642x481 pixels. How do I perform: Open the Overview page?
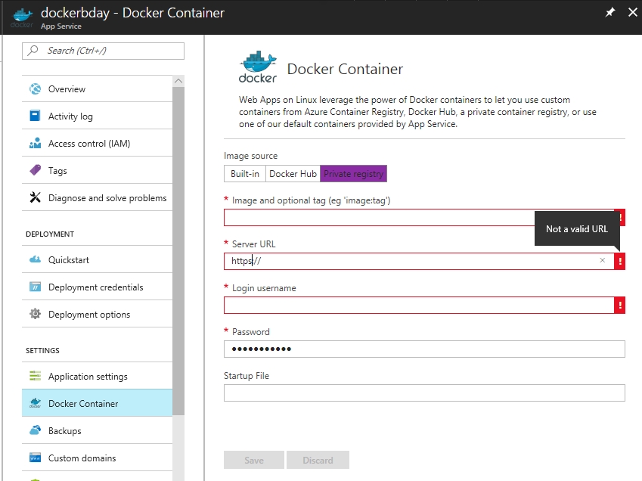click(x=97, y=88)
